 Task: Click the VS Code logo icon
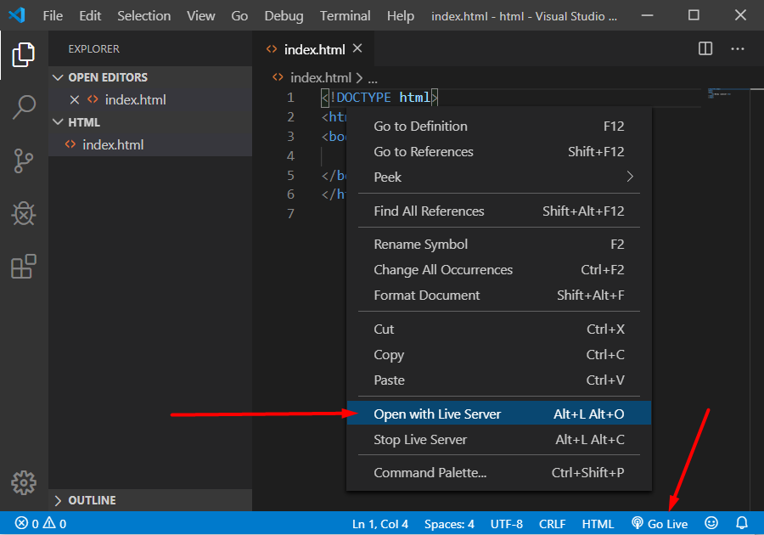(x=17, y=15)
